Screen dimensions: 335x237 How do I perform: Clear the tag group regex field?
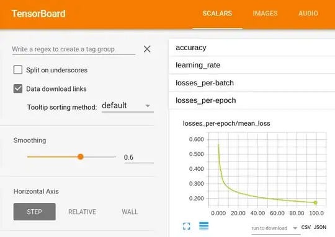click(147, 49)
